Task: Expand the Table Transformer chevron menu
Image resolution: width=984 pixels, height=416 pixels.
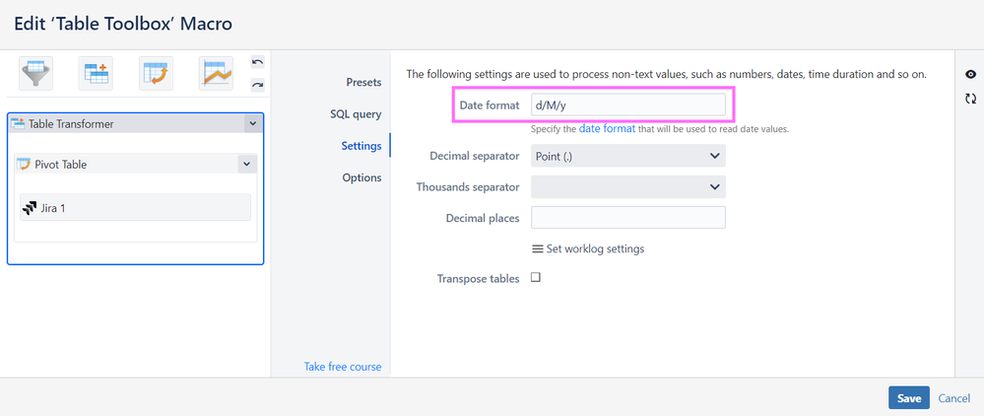Action: (x=252, y=124)
